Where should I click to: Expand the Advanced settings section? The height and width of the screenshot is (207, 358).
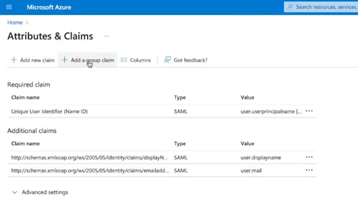tap(15, 192)
